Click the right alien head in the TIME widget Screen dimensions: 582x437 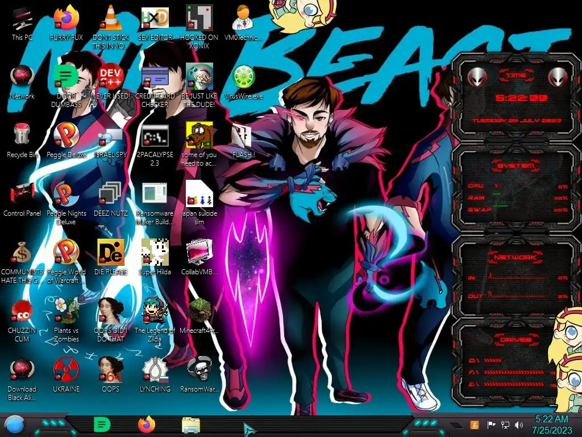tap(558, 77)
